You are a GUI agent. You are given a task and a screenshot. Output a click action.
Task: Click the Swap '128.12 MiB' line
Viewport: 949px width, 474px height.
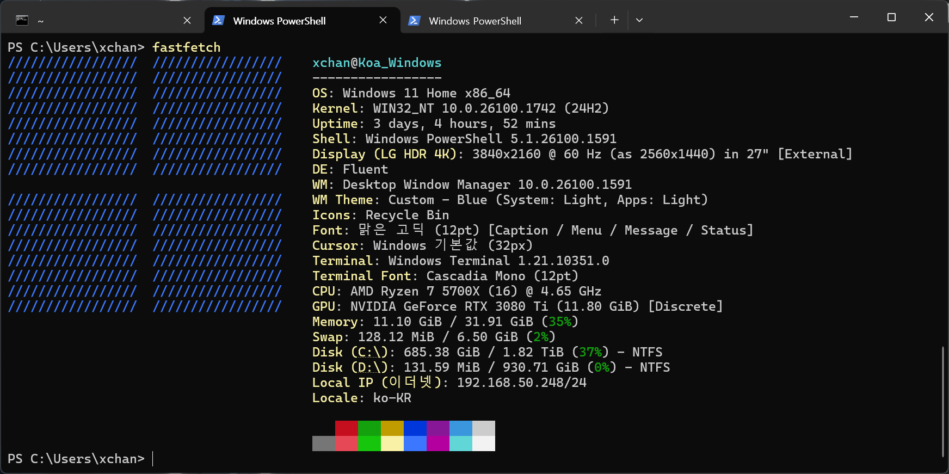tap(434, 337)
